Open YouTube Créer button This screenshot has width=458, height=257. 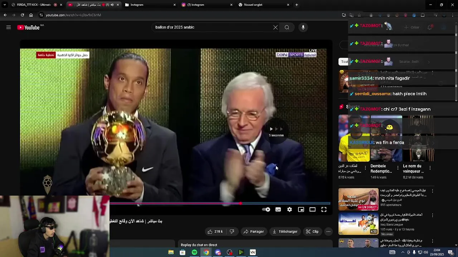[x=411, y=27]
